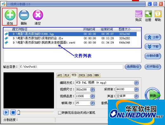Image resolution: width=165 pixels, height=125 pixels.
Task: Click the black video preview area
Action: coord(29,90)
